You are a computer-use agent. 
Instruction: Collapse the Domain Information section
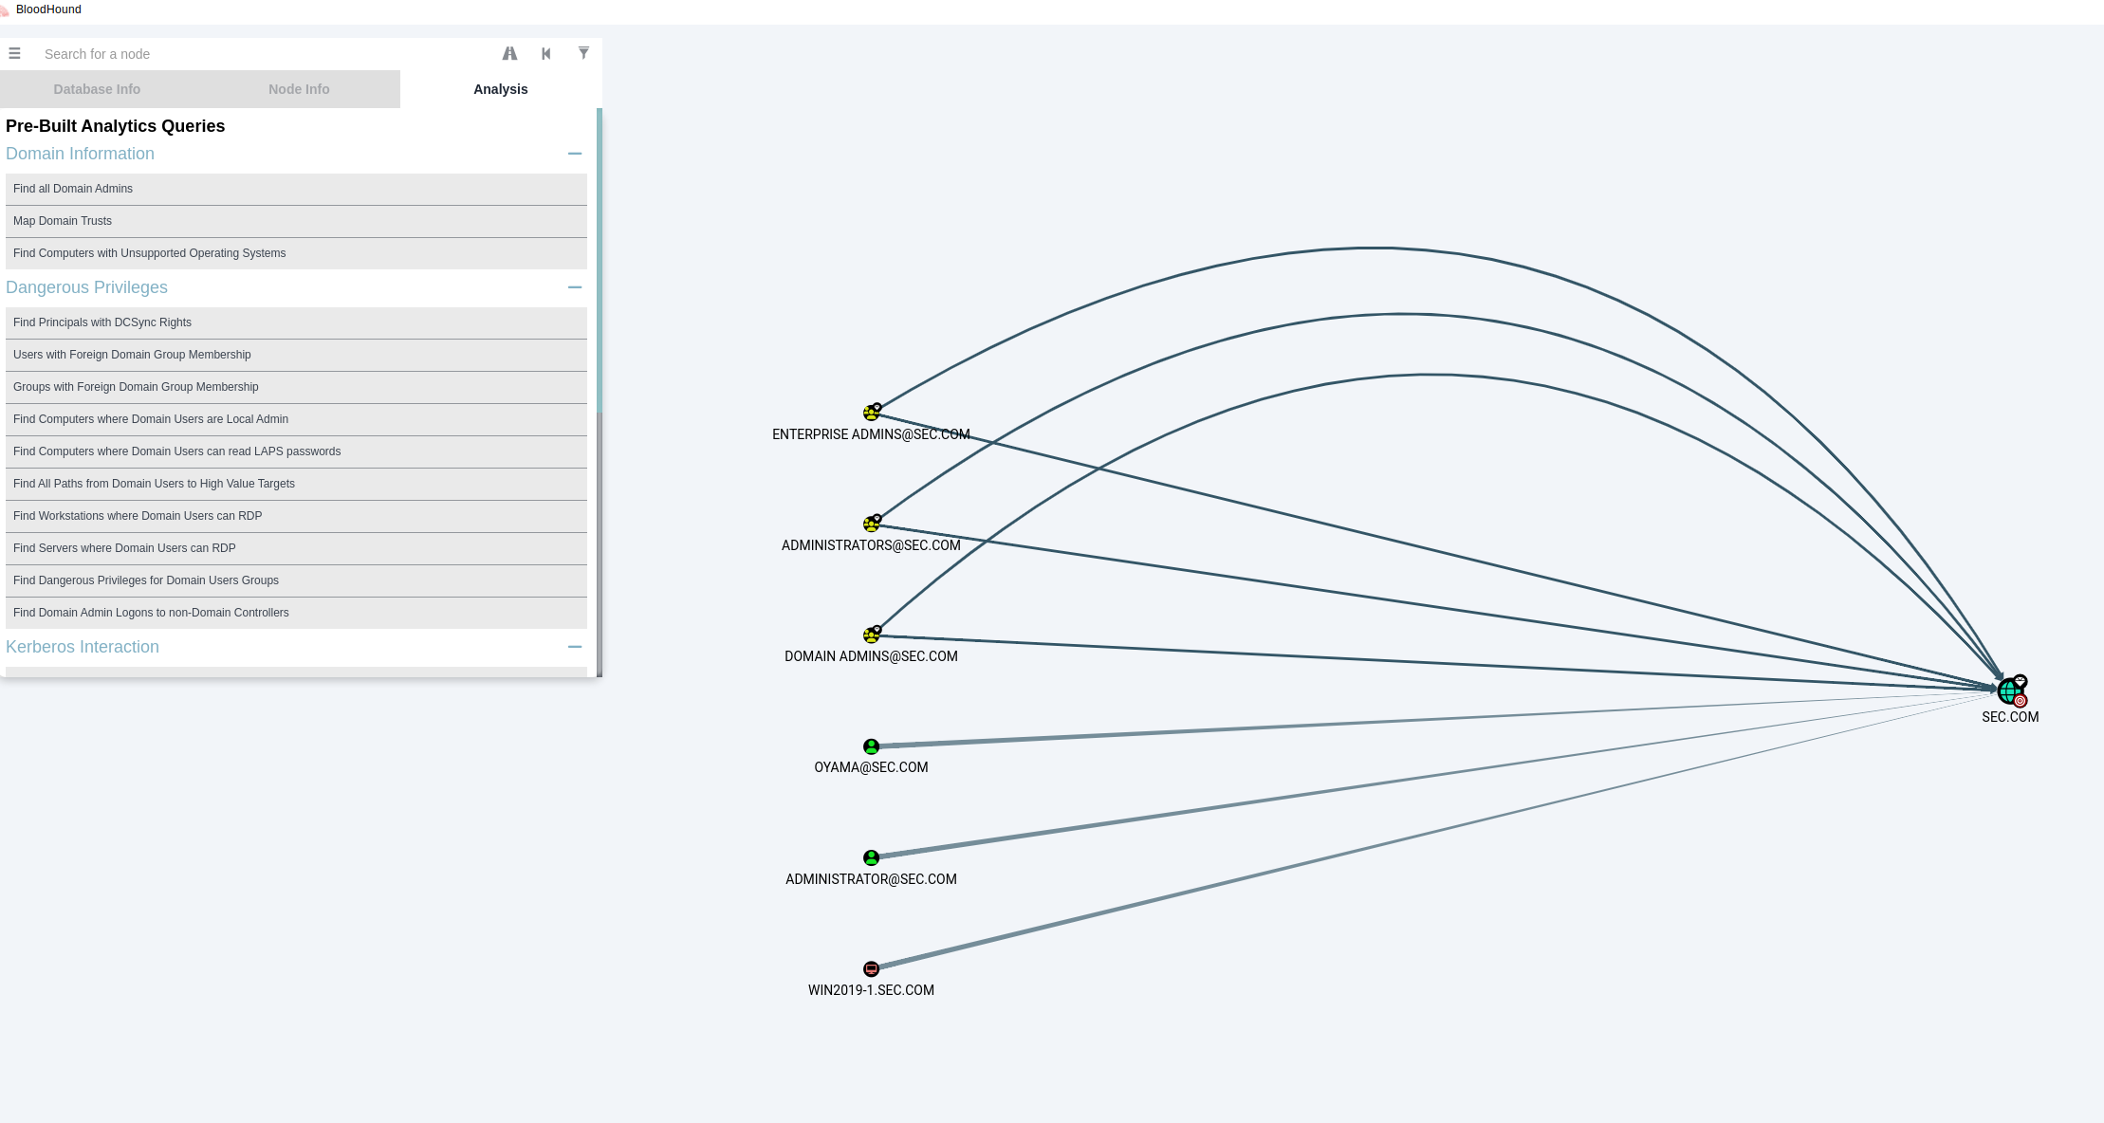pos(574,154)
